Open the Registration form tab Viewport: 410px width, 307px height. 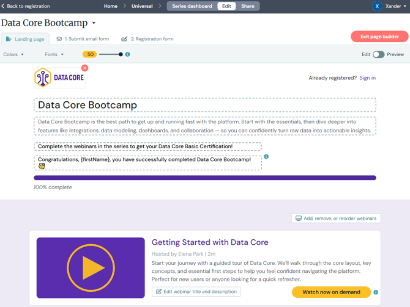tap(147, 39)
